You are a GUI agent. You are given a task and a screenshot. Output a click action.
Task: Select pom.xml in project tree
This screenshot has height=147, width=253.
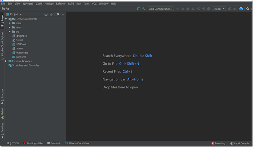21,57
